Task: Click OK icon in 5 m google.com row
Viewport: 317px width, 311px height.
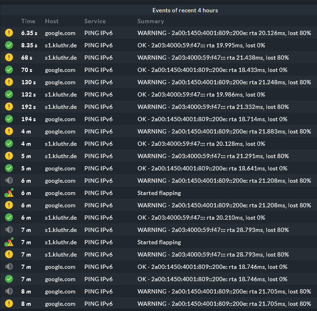Action: pyautogui.click(x=9, y=168)
